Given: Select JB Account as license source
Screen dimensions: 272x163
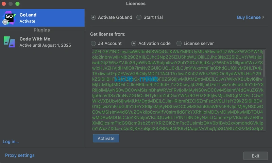Looking at the screenshot, I should click(93, 44).
